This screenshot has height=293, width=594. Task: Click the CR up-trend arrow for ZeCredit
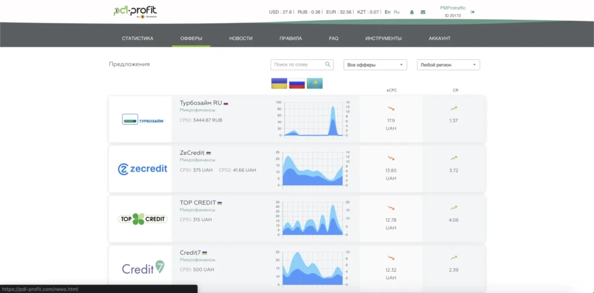454,158
